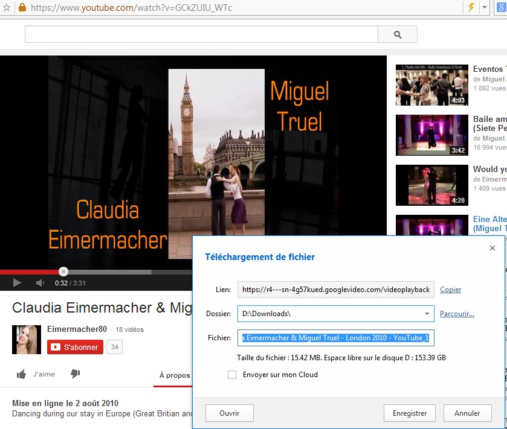The image size is (507, 429).
Task: Click the magnifier search button
Action: pyautogui.click(x=398, y=34)
